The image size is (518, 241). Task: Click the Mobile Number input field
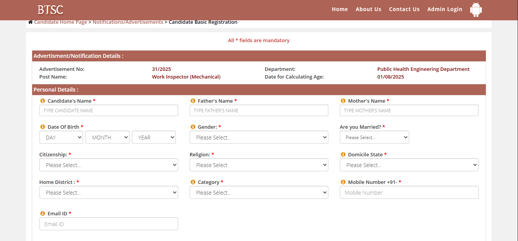coord(409,193)
